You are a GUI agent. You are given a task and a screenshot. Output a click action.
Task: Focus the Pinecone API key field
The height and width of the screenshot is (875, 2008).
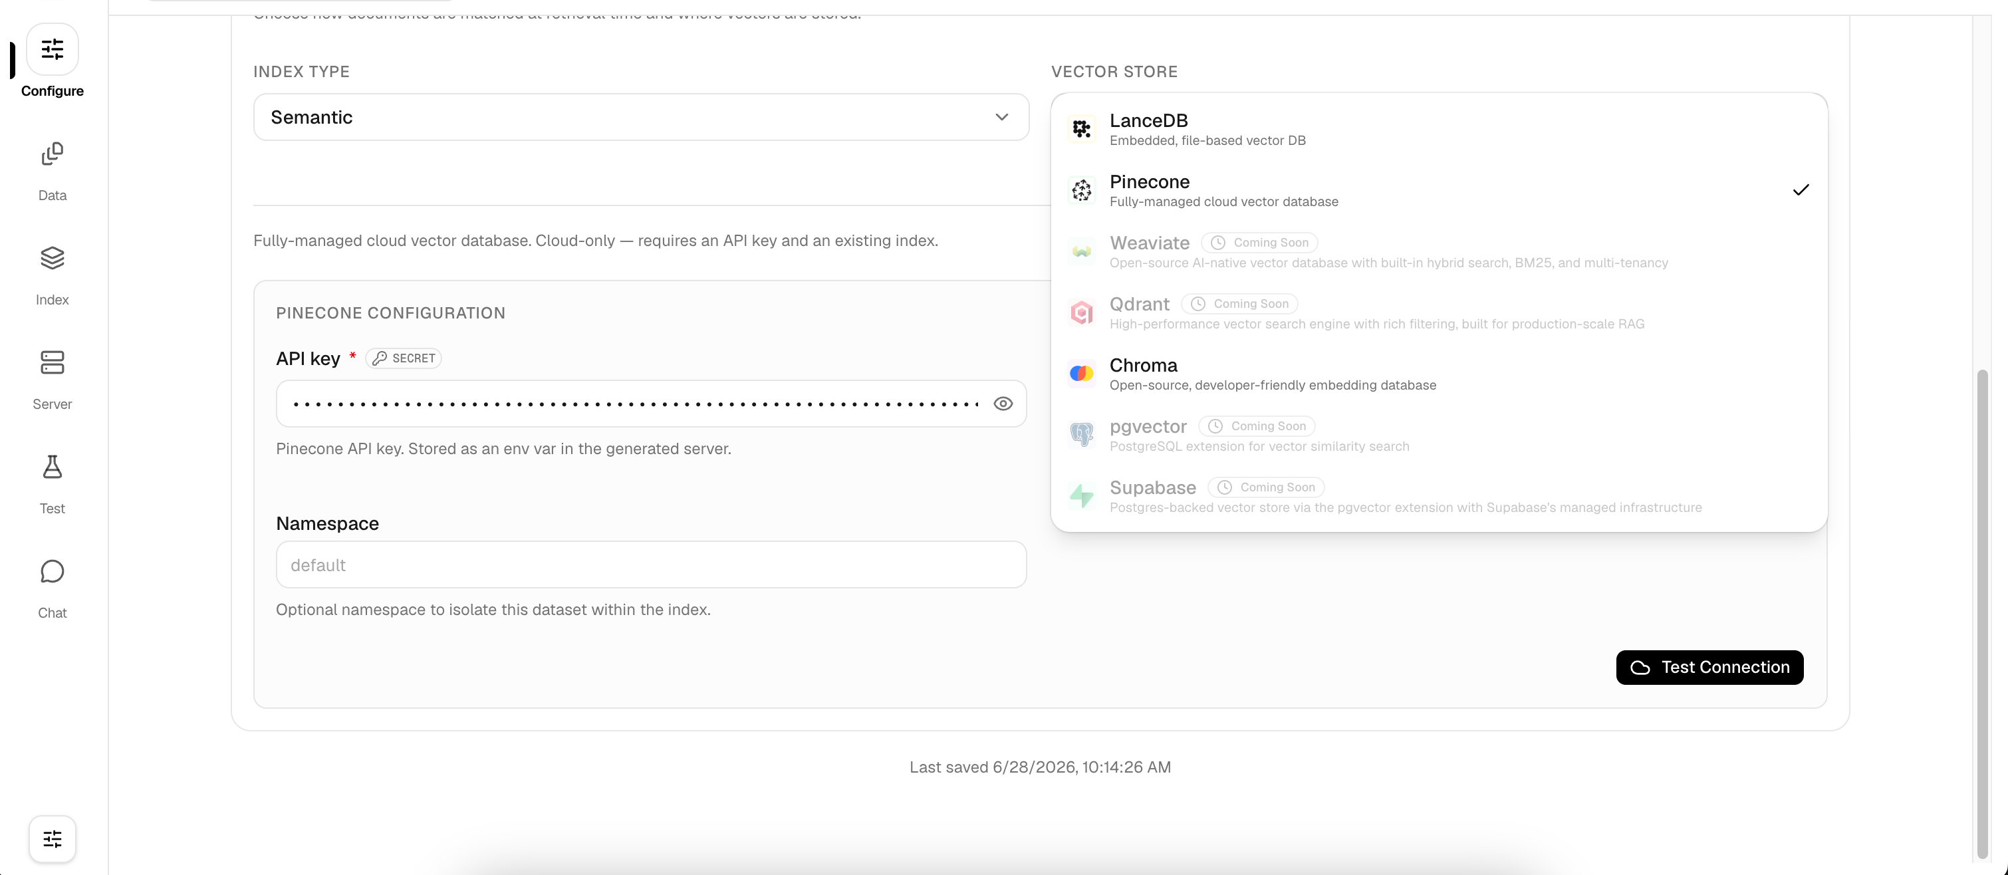point(651,404)
